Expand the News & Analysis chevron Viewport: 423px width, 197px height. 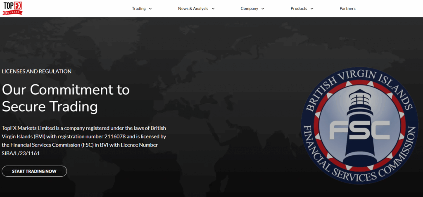pos(213,9)
